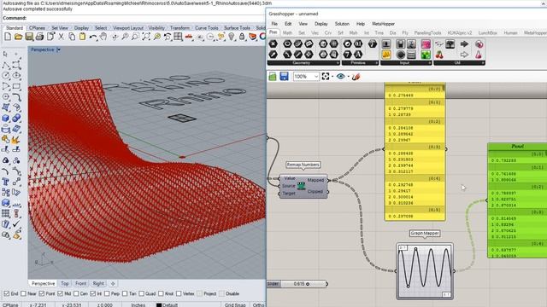Viewport: 547px width, 307px height.
Task: Enable the Near osnap checkbox
Action: coord(23,293)
